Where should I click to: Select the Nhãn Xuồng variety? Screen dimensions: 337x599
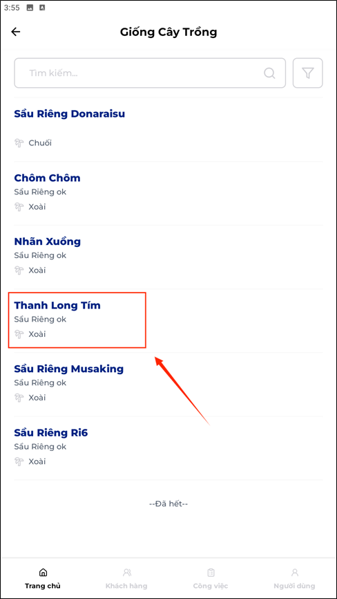pos(168,257)
